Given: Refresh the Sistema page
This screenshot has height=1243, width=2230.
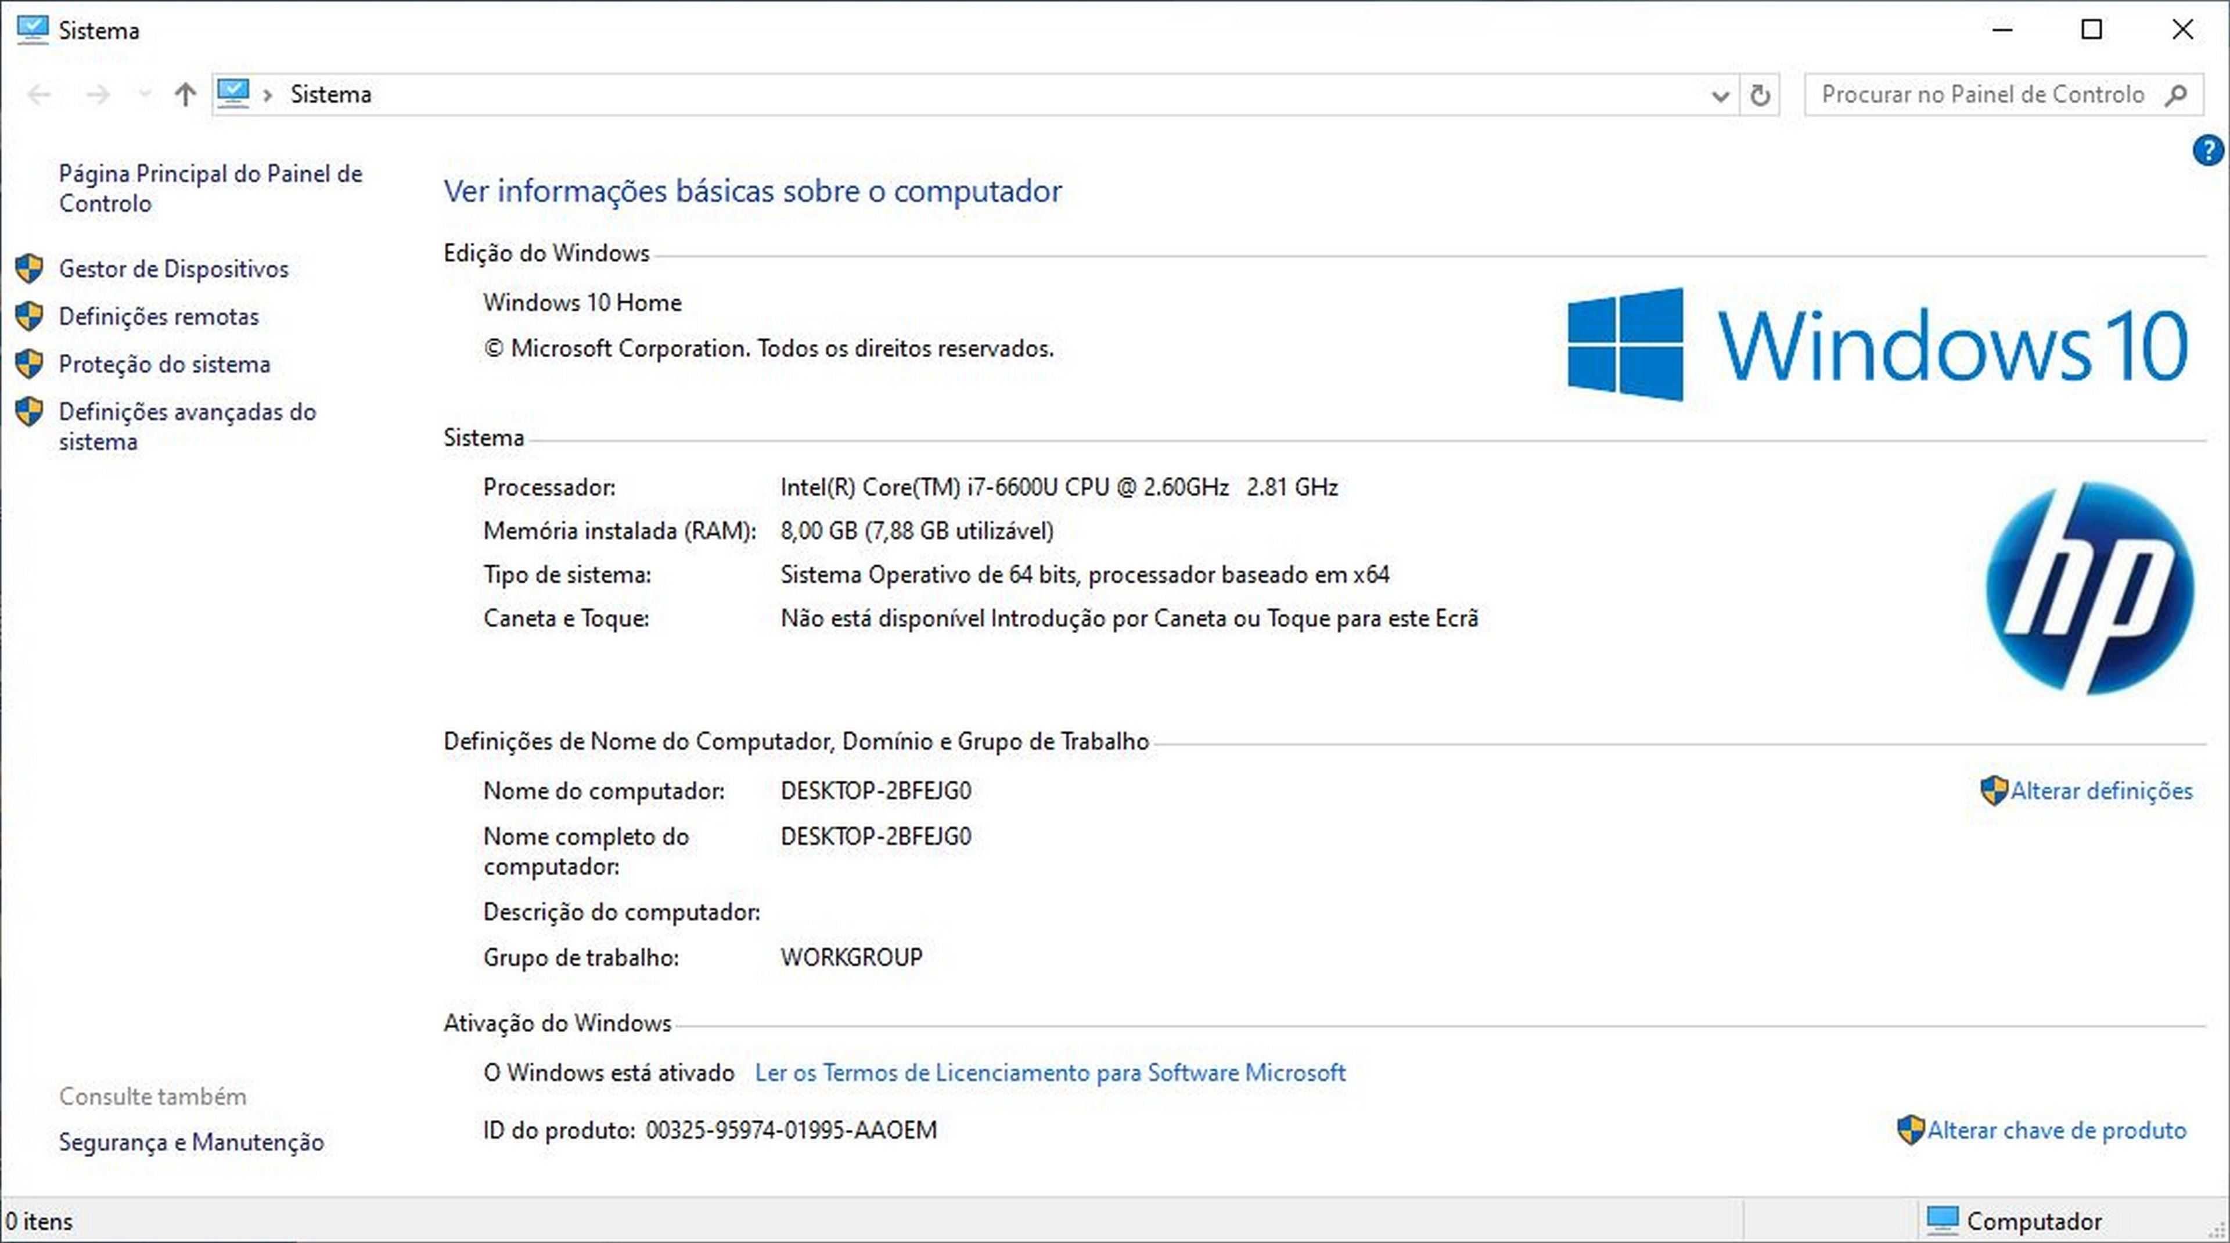Looking at the screenshot, I should point(1760,95).
